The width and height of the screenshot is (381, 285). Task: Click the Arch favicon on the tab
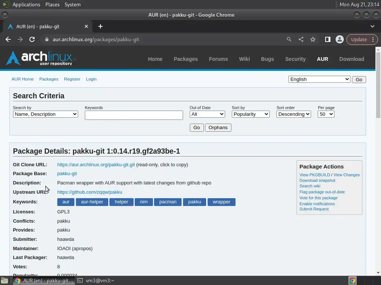pyautogui.click(x=10, y=26)
